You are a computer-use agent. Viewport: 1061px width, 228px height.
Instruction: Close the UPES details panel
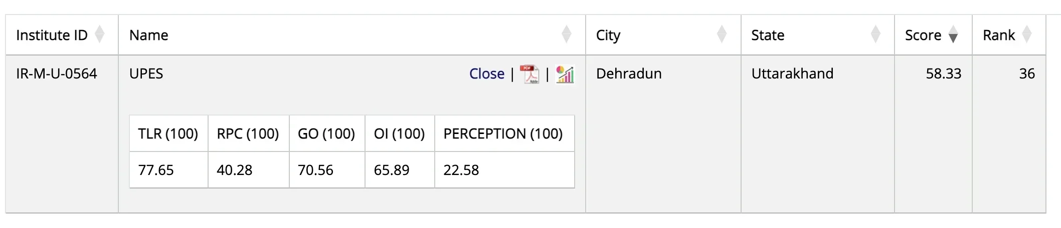pyautogui.click(x=487, y=74)
